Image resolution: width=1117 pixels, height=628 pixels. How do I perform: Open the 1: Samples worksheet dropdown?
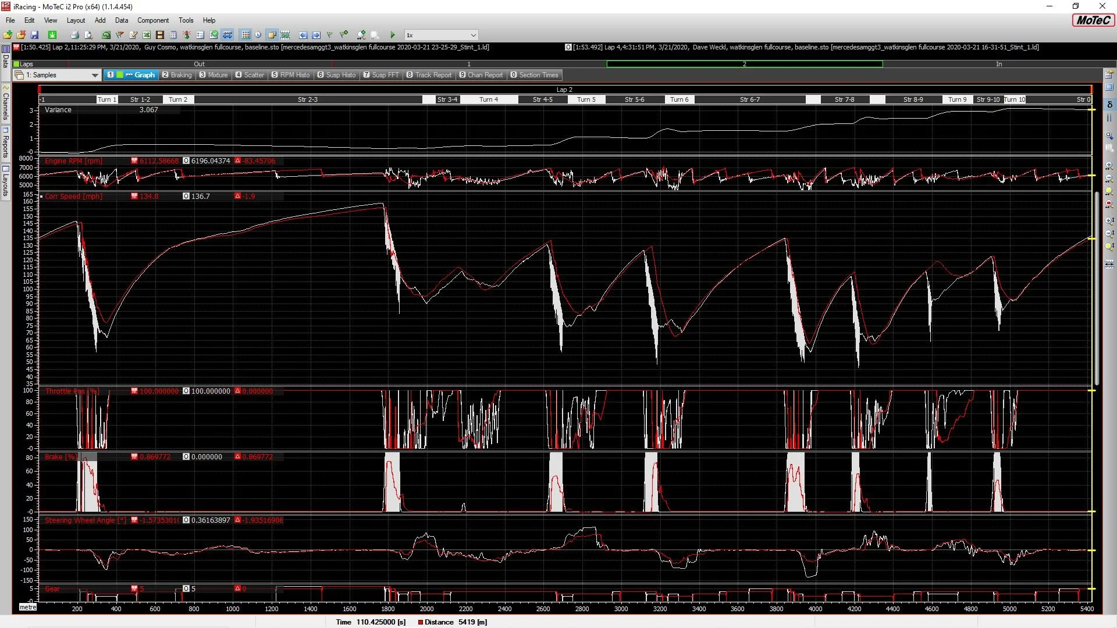[x=95, y=75]
